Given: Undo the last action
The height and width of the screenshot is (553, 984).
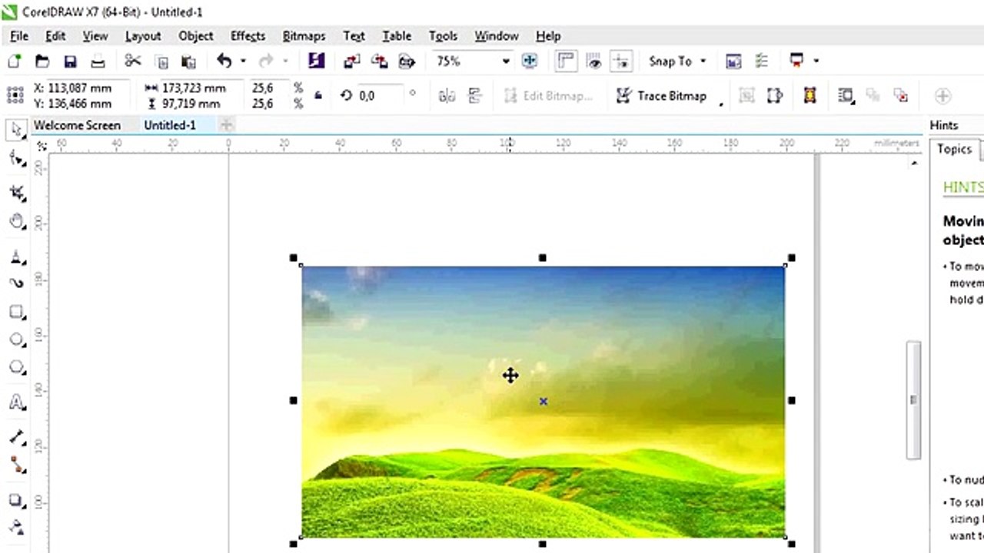Looking at the screenshot, I should click(224, 61).
